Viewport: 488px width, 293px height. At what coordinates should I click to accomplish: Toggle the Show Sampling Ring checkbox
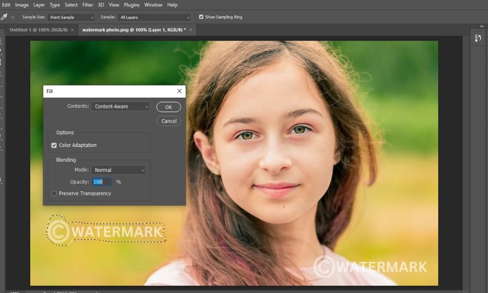[201, 17]
